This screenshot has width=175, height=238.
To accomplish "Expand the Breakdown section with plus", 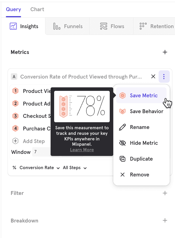I will pos(165,220).
